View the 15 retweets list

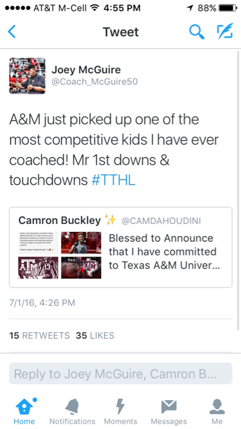click(x=39, y=335)
